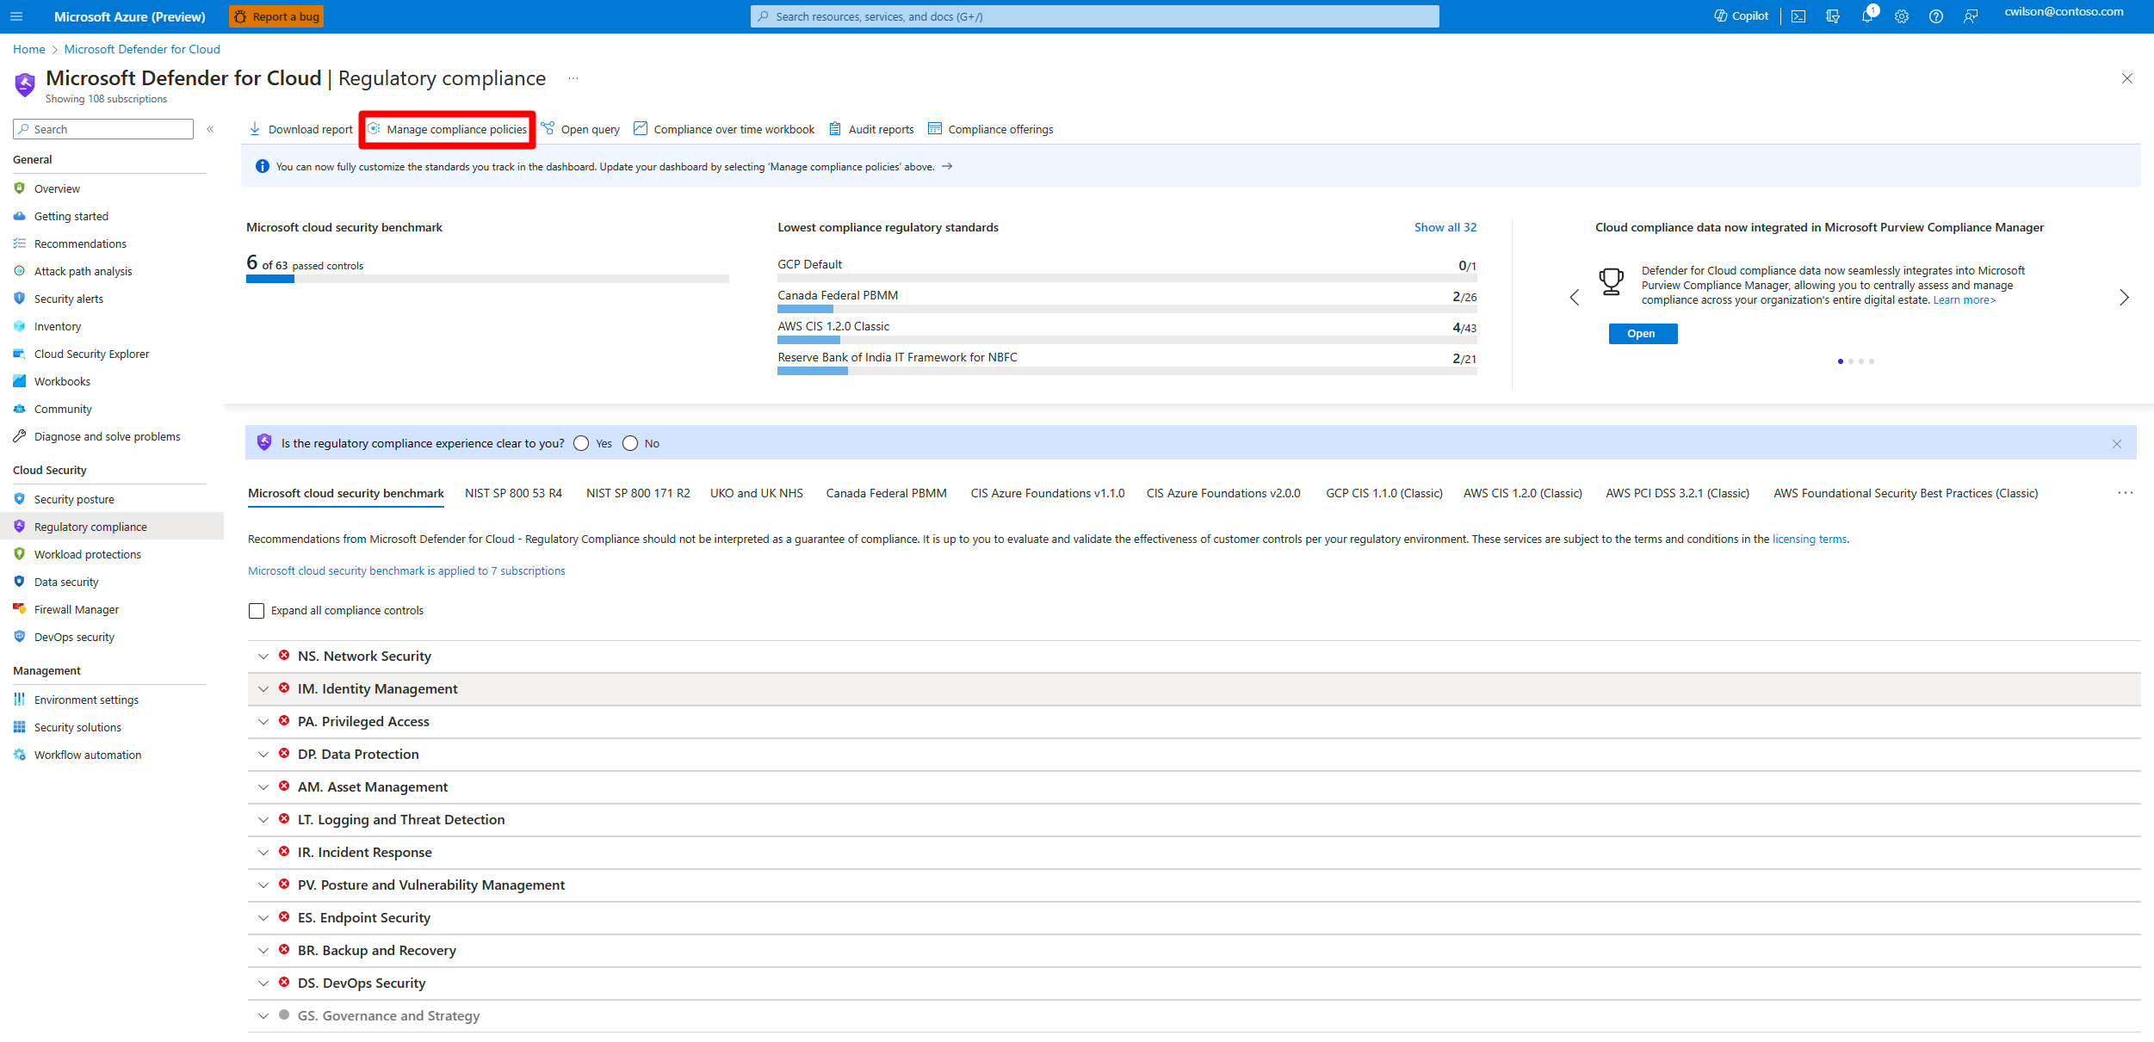Tick Expand all compliance controls checkbox
The image size is (2154, 1042).
[257, 611]
